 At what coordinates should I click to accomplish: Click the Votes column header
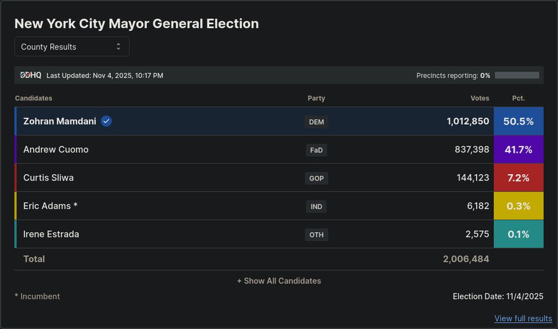(480, 98)
